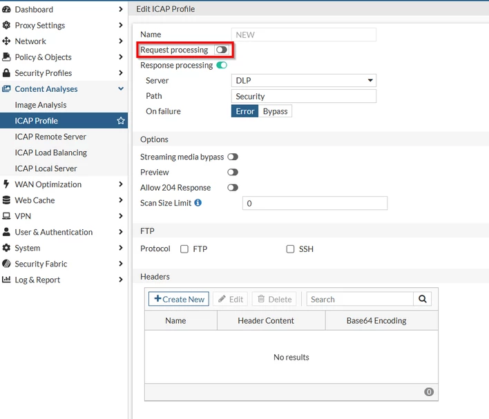489x419 pixels.
Task: Click the Scan Size Limit field
Action: [x=315, y=203]
